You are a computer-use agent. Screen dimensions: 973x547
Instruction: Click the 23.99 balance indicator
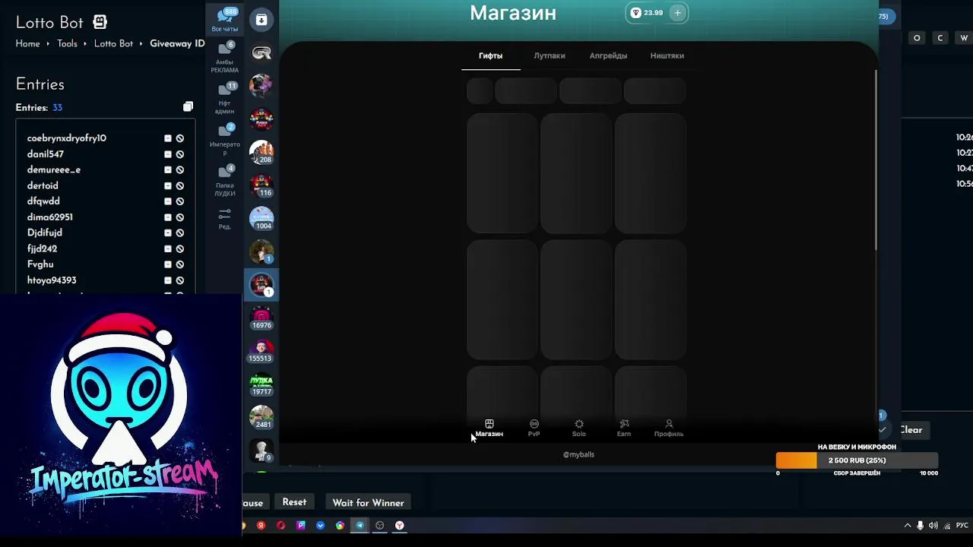647,13
